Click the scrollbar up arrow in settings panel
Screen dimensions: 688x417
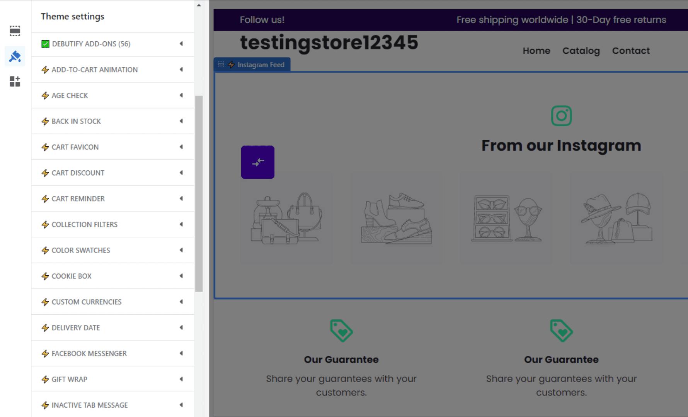pos(199,5)
